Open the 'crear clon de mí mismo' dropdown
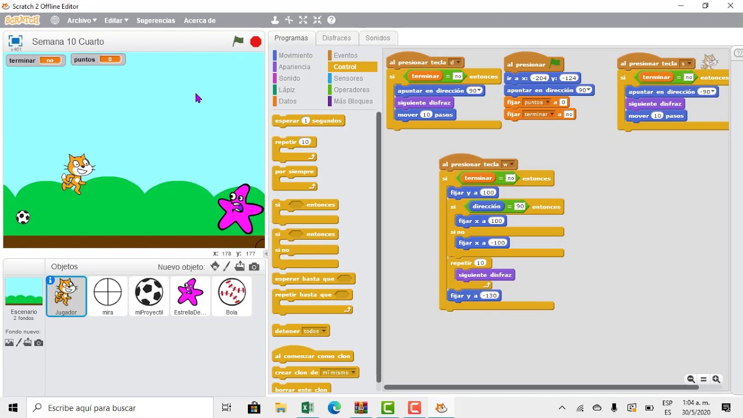 (339, 373)
